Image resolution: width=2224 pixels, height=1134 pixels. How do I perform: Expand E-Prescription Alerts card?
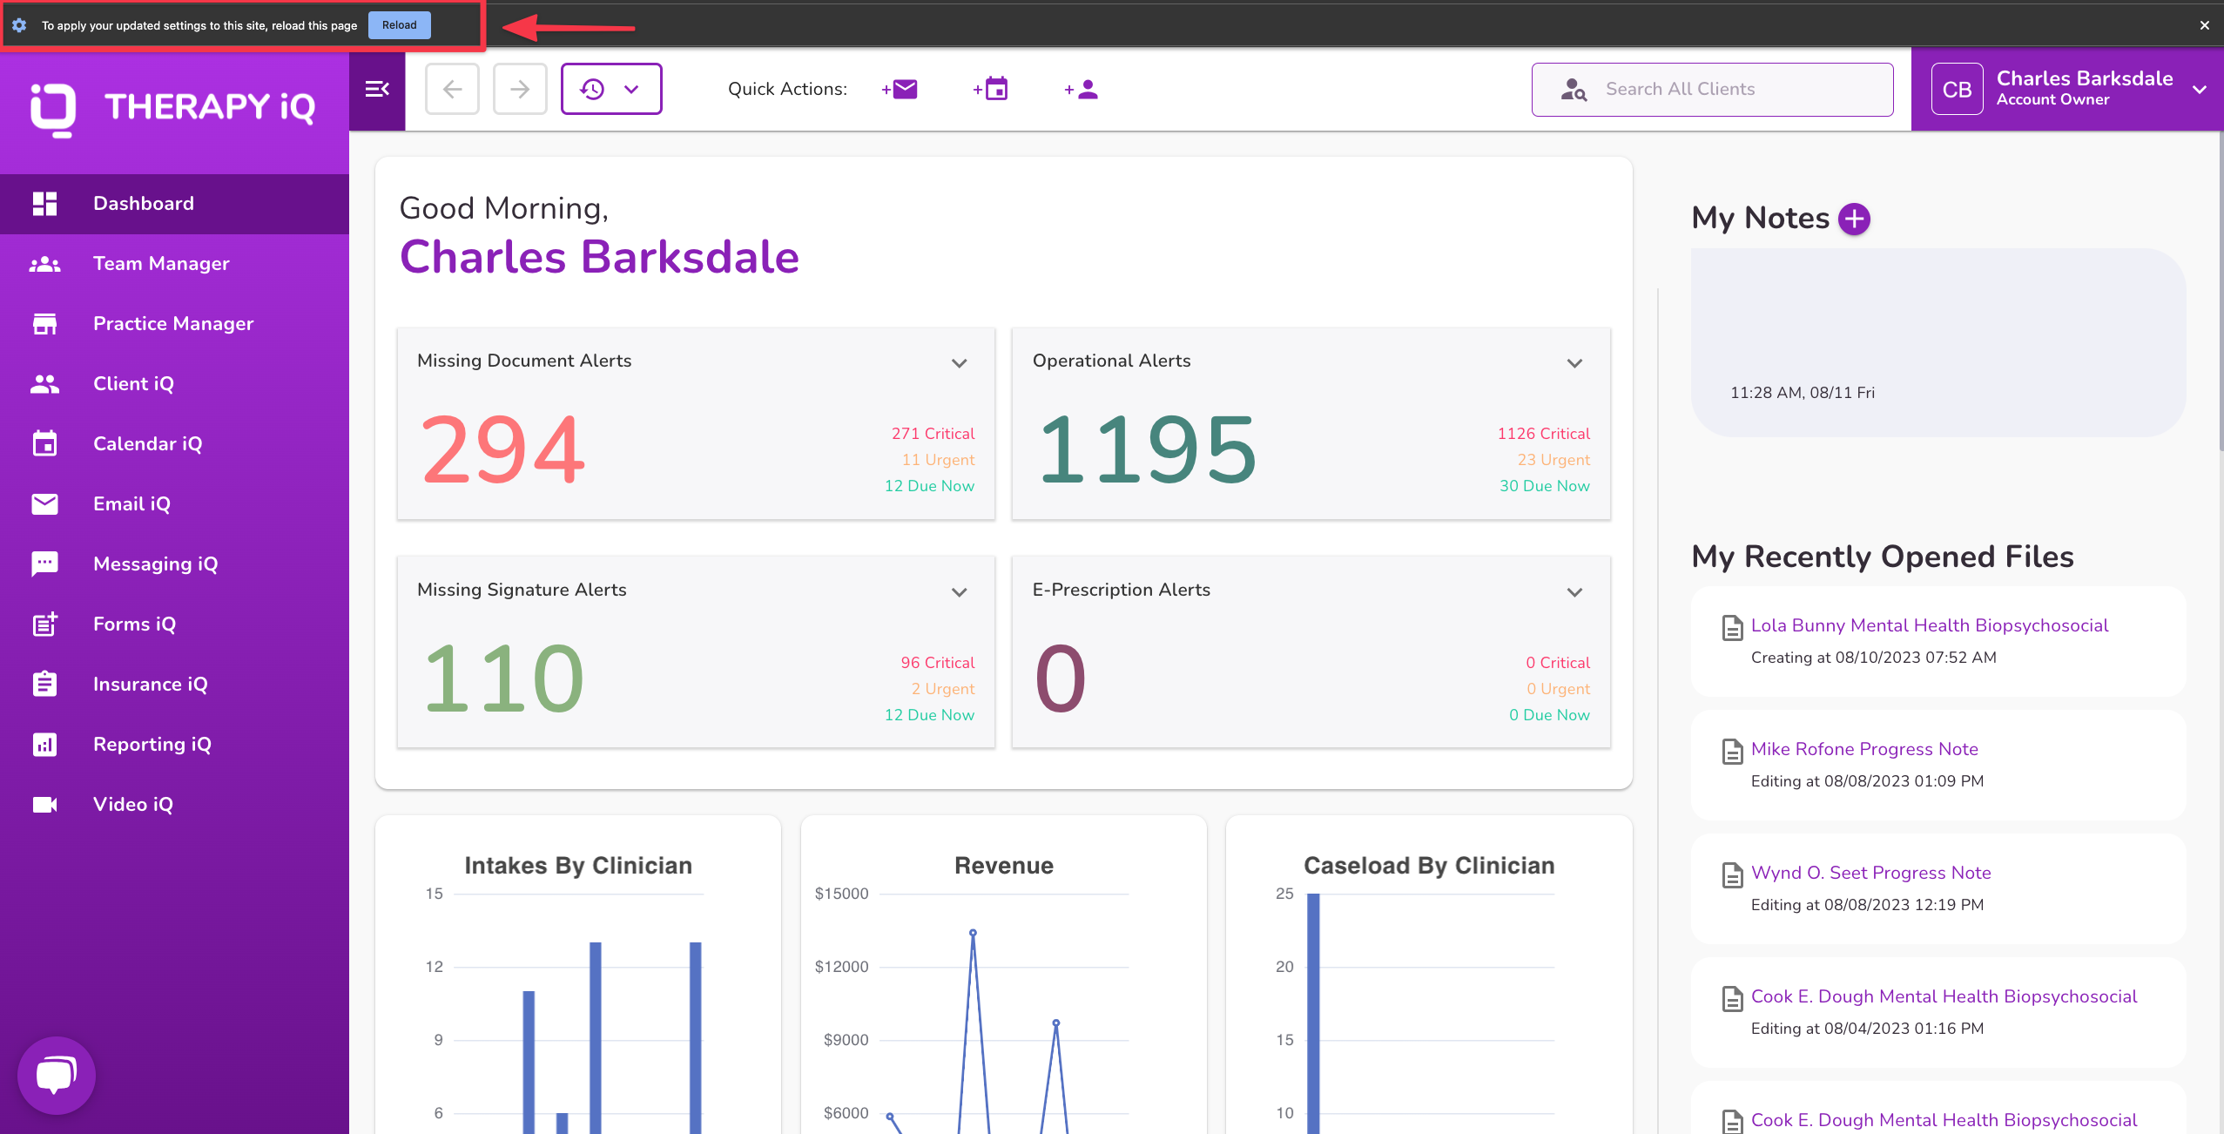(x=1574, y=592)
